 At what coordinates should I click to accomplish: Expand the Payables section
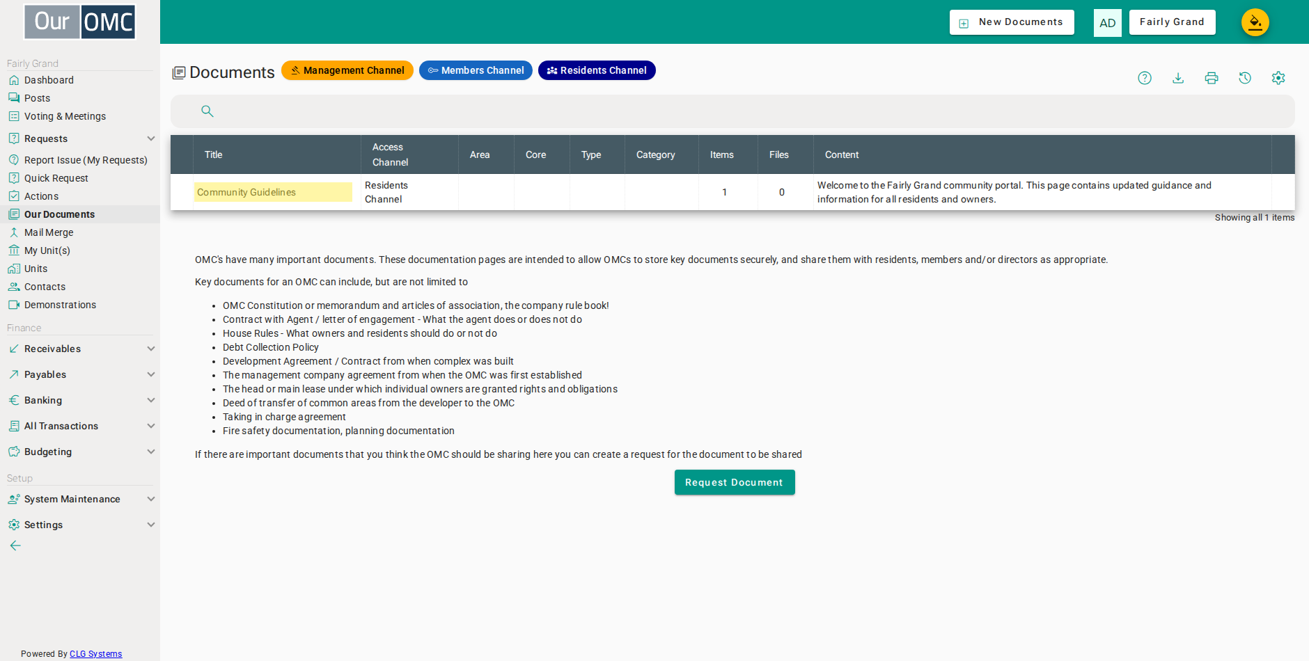click(x=80, y=374)
